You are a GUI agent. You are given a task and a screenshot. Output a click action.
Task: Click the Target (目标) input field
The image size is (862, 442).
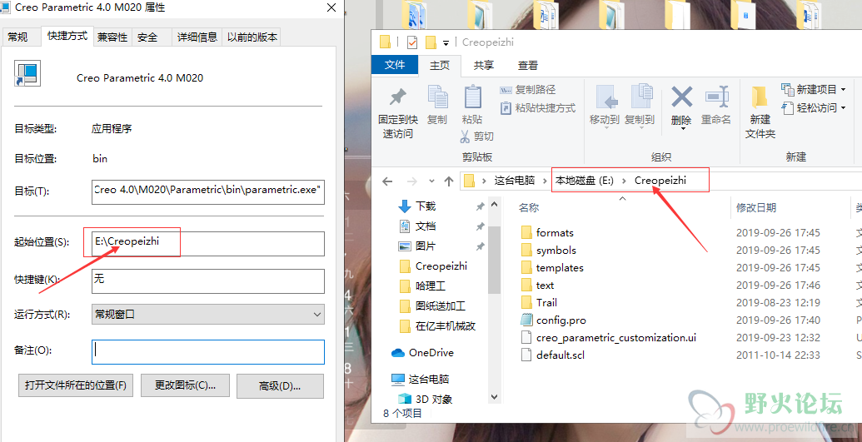[x=208, y=191]
